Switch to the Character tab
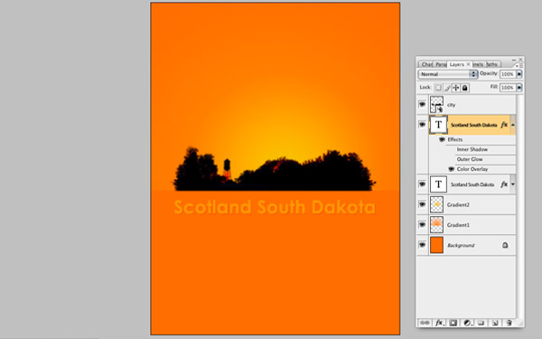 (x=426, y=64)
